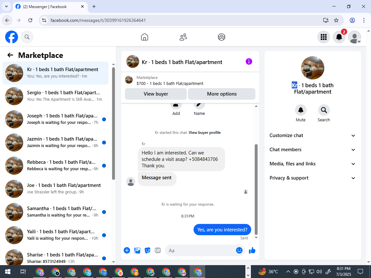Open the Windows notification center
The height and width of the screenshot is (278, 371).
360,272
